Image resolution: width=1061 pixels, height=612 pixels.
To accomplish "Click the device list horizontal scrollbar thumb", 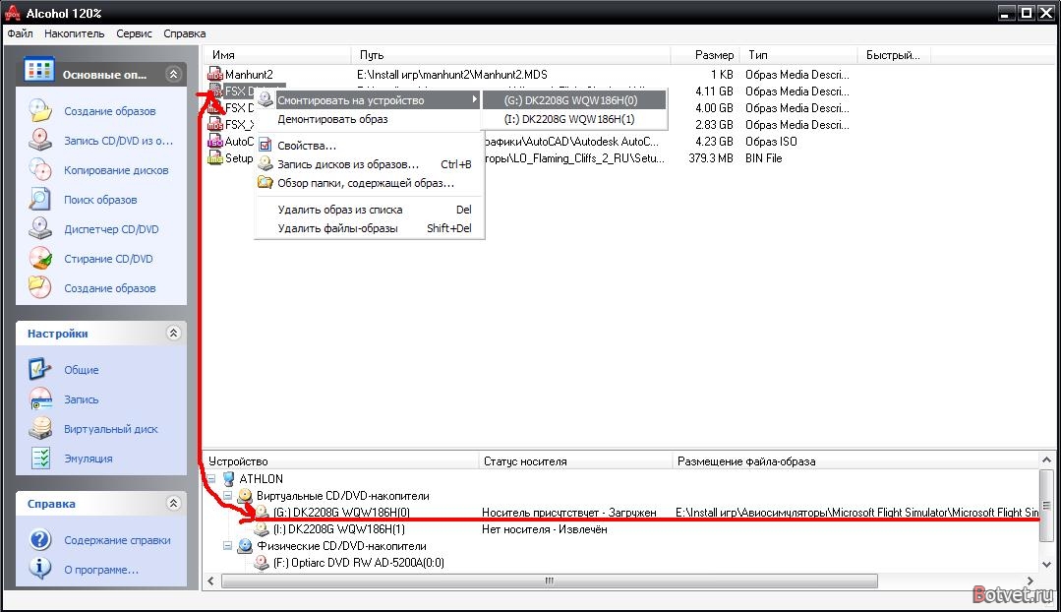I will coord(550,581).
